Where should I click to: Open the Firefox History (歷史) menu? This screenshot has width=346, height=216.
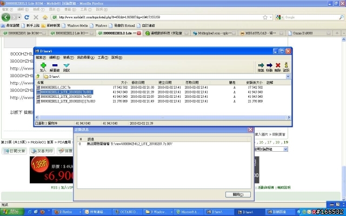point(54,10)
